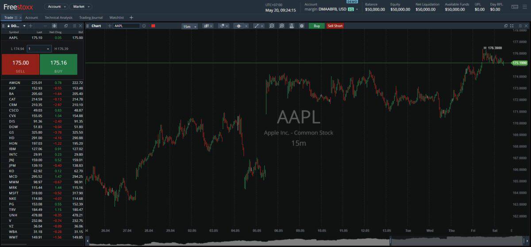This screenshot has width=531, height=247.
Task: Toggle the lock on the DOW watchlist panel
Action: (8, 26)
